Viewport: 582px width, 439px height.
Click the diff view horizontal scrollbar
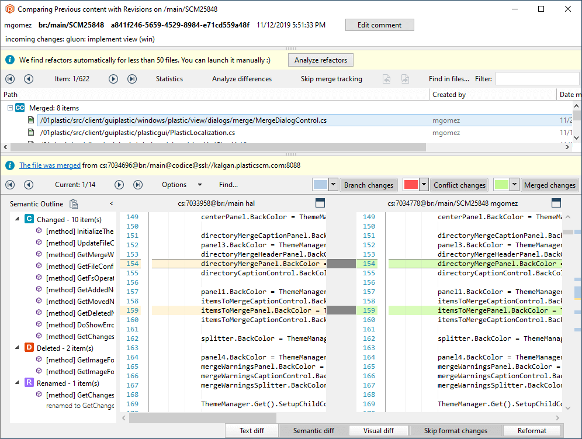(202, 418)
